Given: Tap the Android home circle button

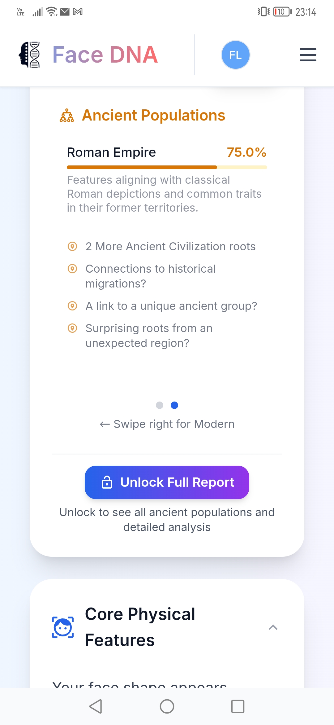Looking at the screenshot, I should [167, 706].
